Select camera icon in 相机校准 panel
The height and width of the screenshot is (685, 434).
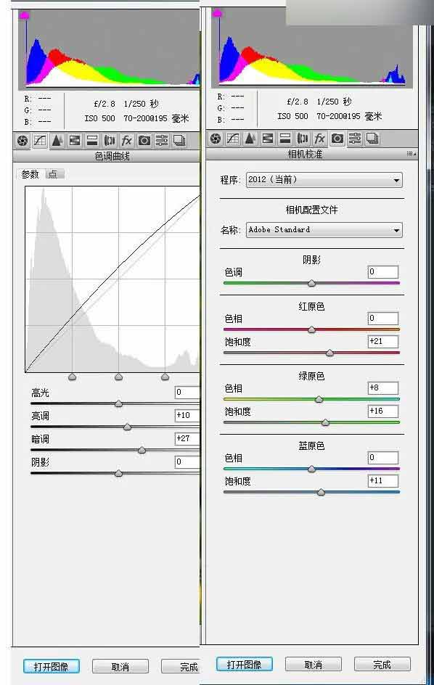[x=337, y=139]
